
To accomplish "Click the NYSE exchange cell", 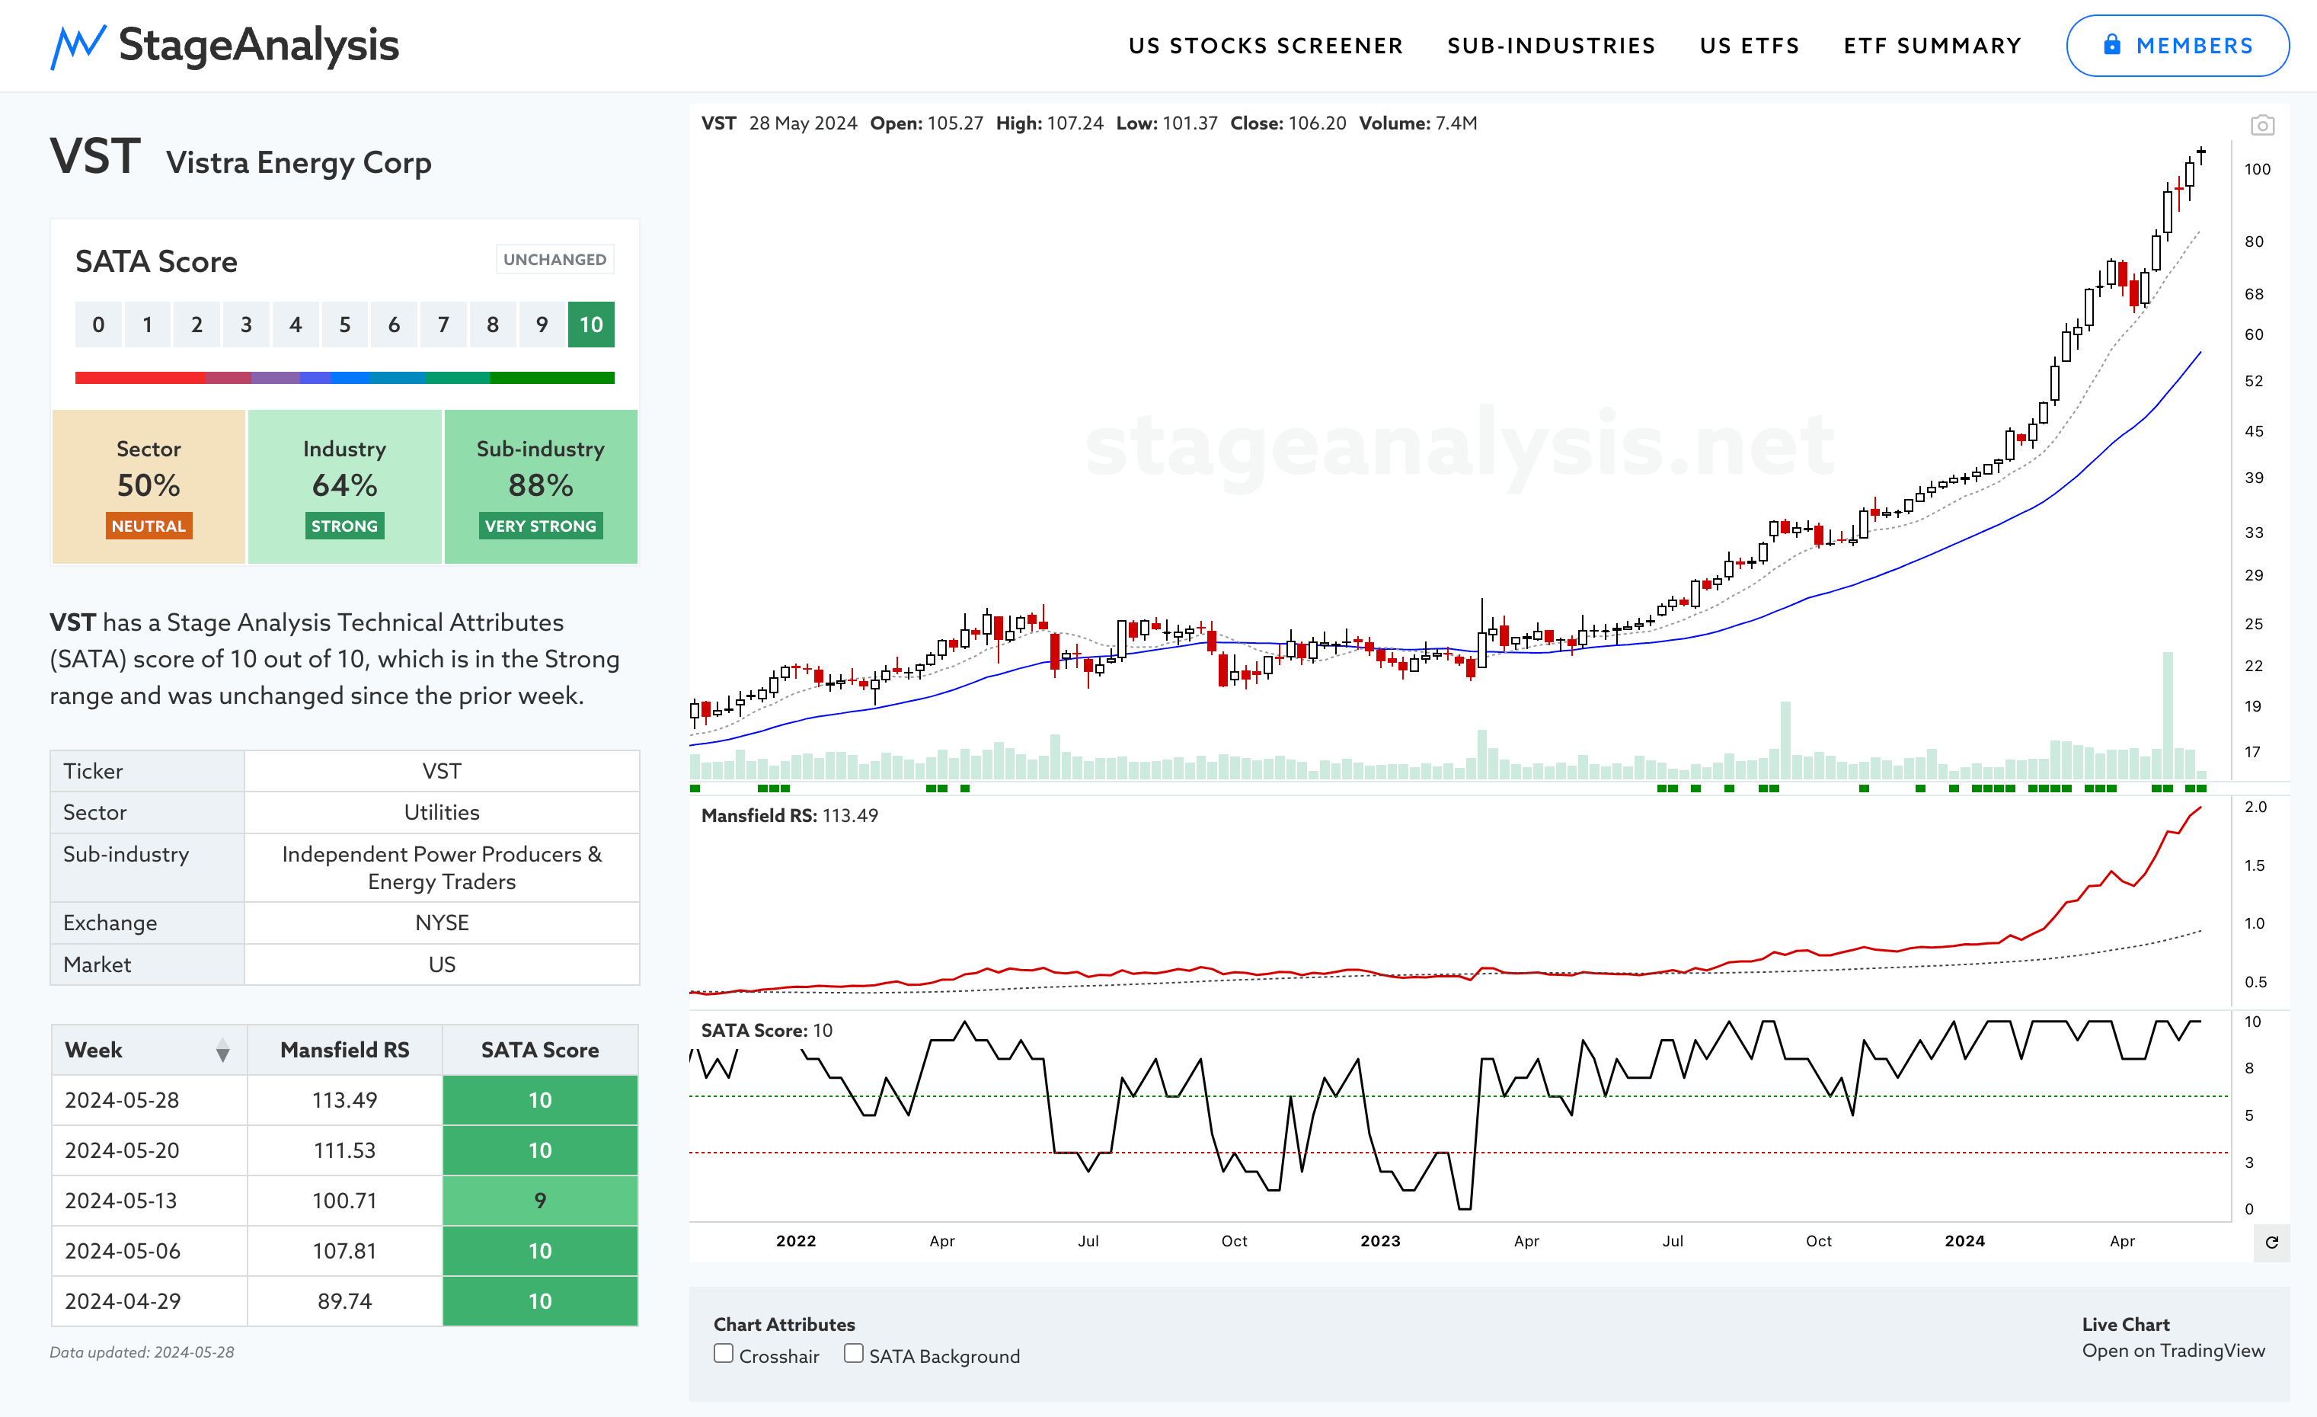I will 442,923.
